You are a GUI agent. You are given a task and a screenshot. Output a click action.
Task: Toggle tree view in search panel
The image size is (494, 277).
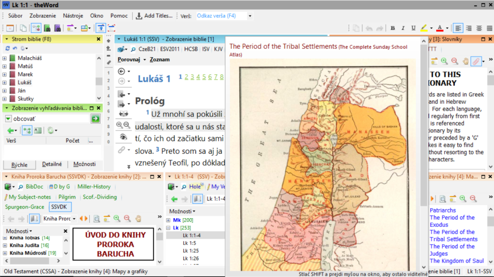tap(27, 131)
